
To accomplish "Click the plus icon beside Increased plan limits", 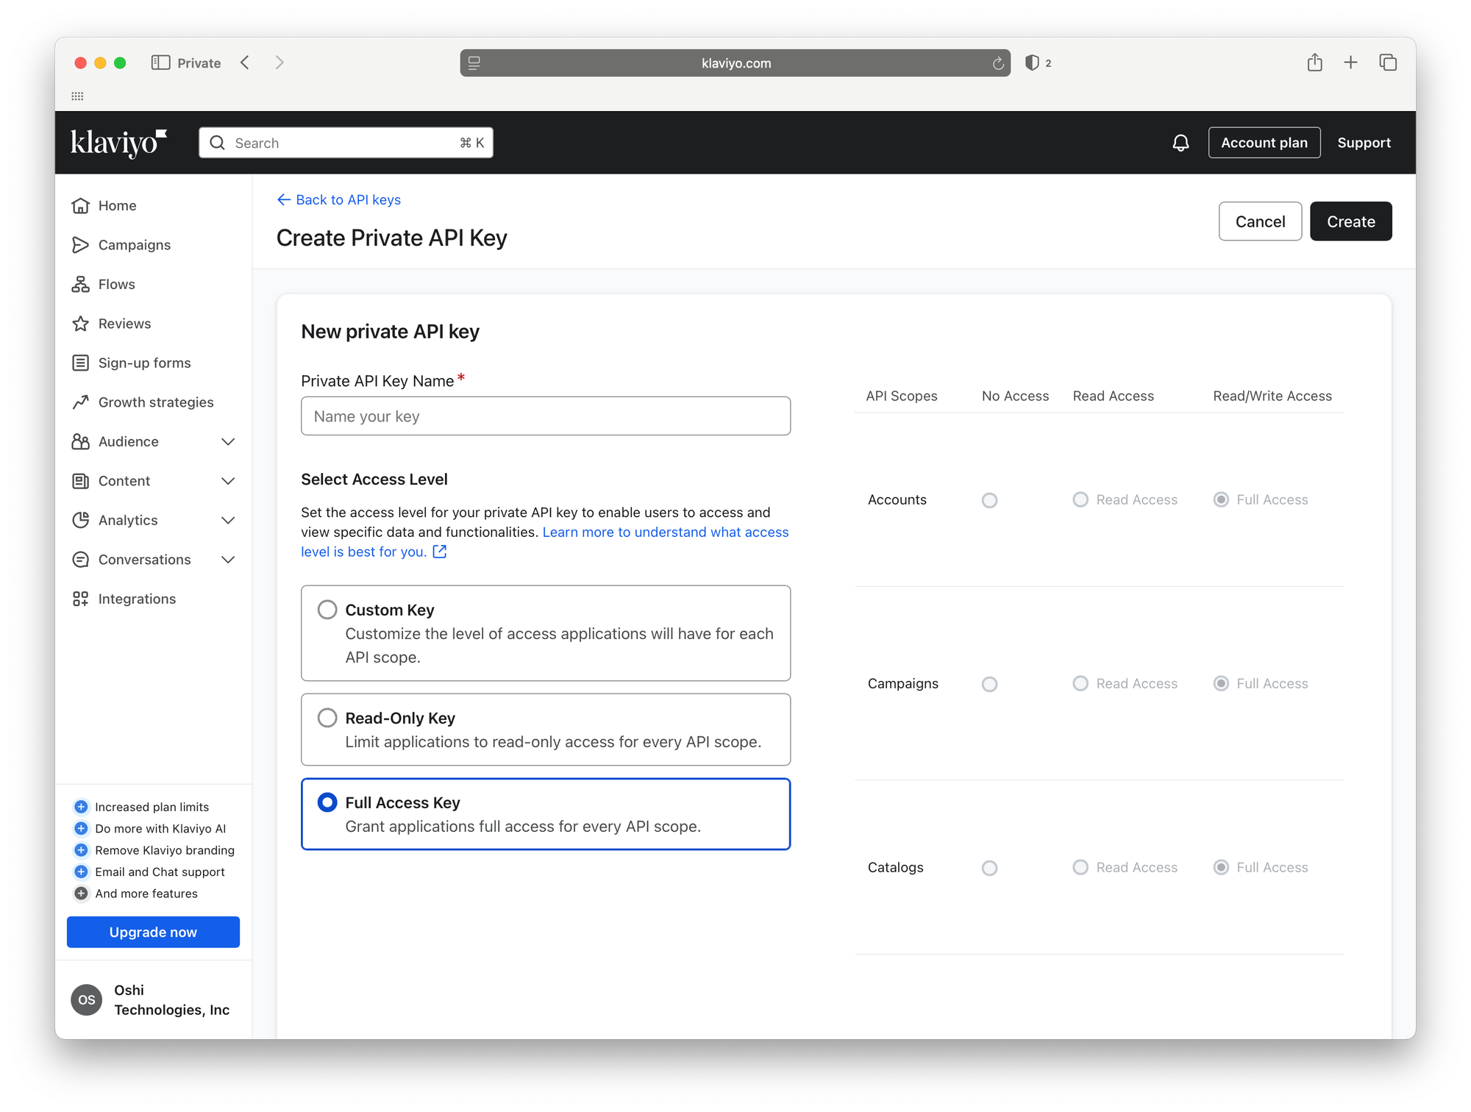I will [x=82, y=807].
